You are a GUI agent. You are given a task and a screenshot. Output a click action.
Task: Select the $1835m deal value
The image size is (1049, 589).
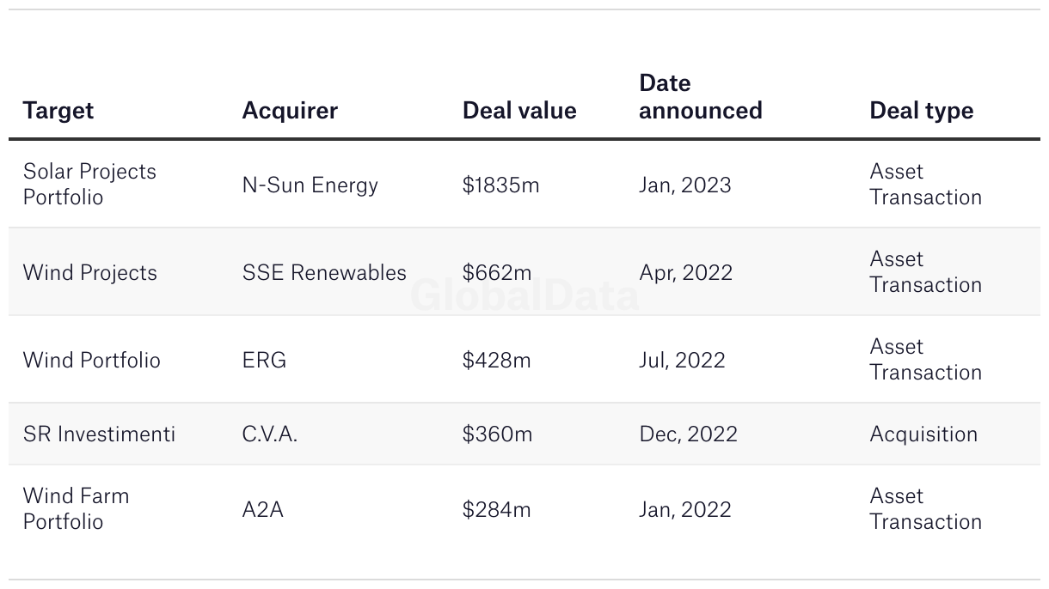coord(500,185)
